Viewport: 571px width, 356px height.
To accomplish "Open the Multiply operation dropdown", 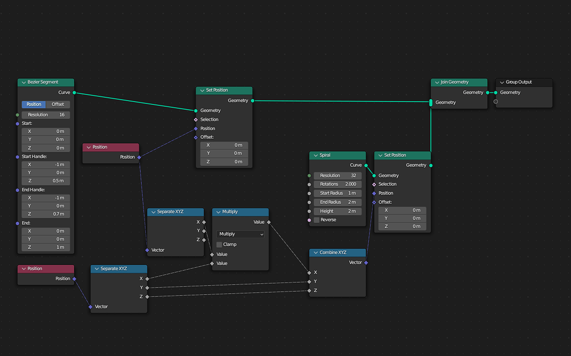I will coord(241,234).
